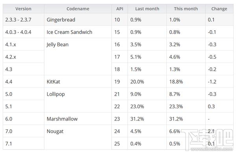Image resolution: width=236 pixels, height=153 pixels.
Task: Click version 2.3.3 - 2.3.7 cell
Action: pos(24,20)
